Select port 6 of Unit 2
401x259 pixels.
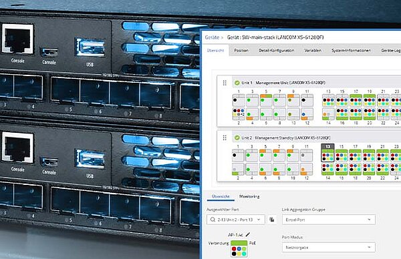(265, 169)
